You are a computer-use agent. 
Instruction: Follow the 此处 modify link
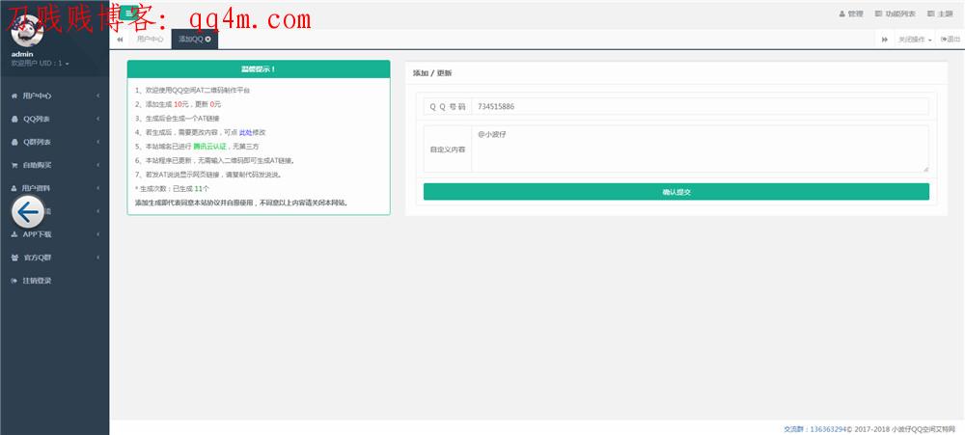pyautogui.click(x=245, y=132)
